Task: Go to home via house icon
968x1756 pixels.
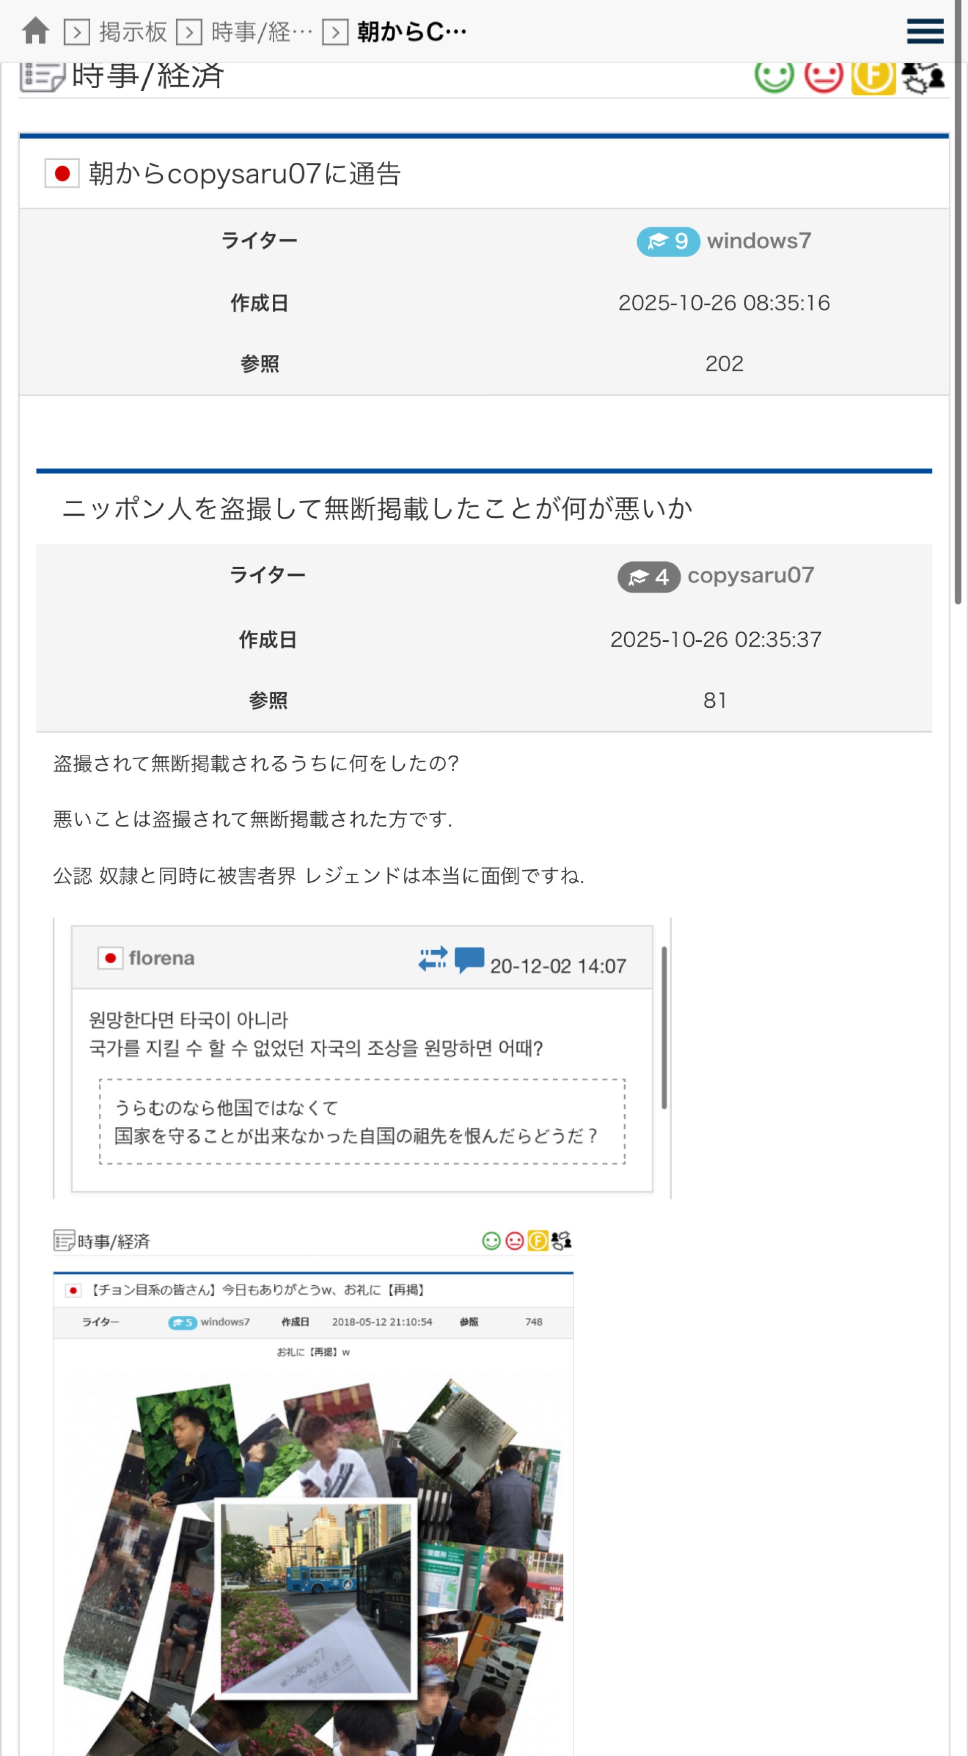Action: tap(35, 31)
